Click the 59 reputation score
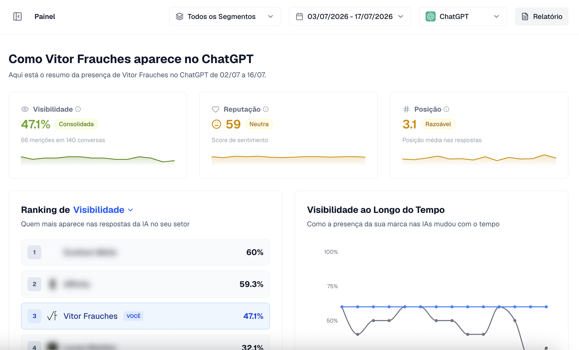The image size is (579, 350). (x=233, y=124)
